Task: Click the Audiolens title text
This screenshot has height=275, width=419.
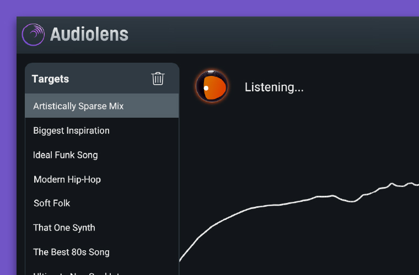Action: tap(89, 34)
